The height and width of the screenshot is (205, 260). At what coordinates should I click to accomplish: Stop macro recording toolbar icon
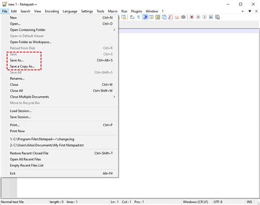coord(198,17)
